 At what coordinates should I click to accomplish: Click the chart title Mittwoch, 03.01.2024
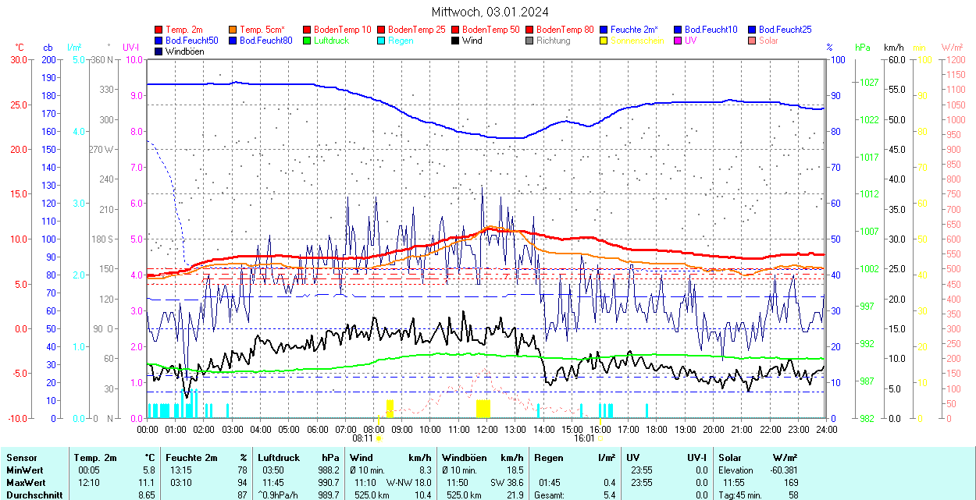[x=490, y=12]
